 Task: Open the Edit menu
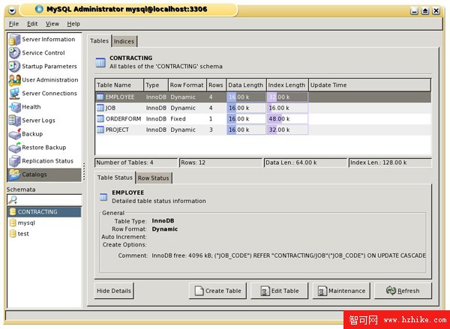(x=32, y=24)
